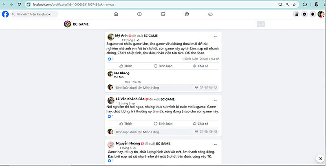Image resolution: width=326 pixels, height=166 pixels.
Task: Click the avatar sticker icon in Mỹ Anh's comment box
Action: [196, 87]
